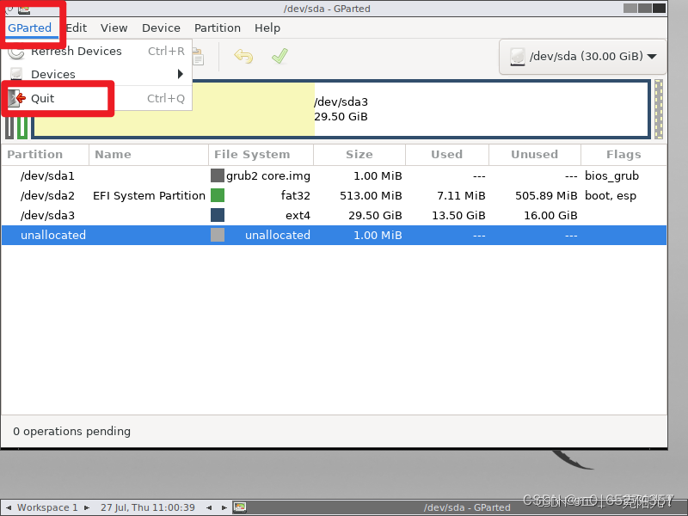688x516 pixels.
Task: Click the previous window arrow in taskbar
Action: pyautogui.click(x=209, y=507)
